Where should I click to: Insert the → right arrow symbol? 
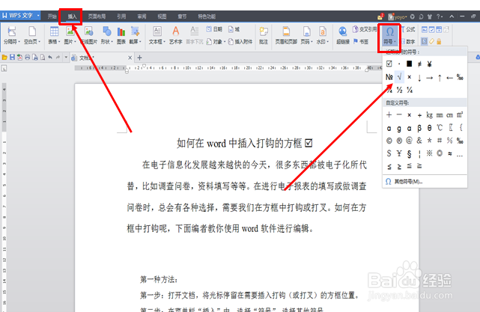tap(430, 78)
